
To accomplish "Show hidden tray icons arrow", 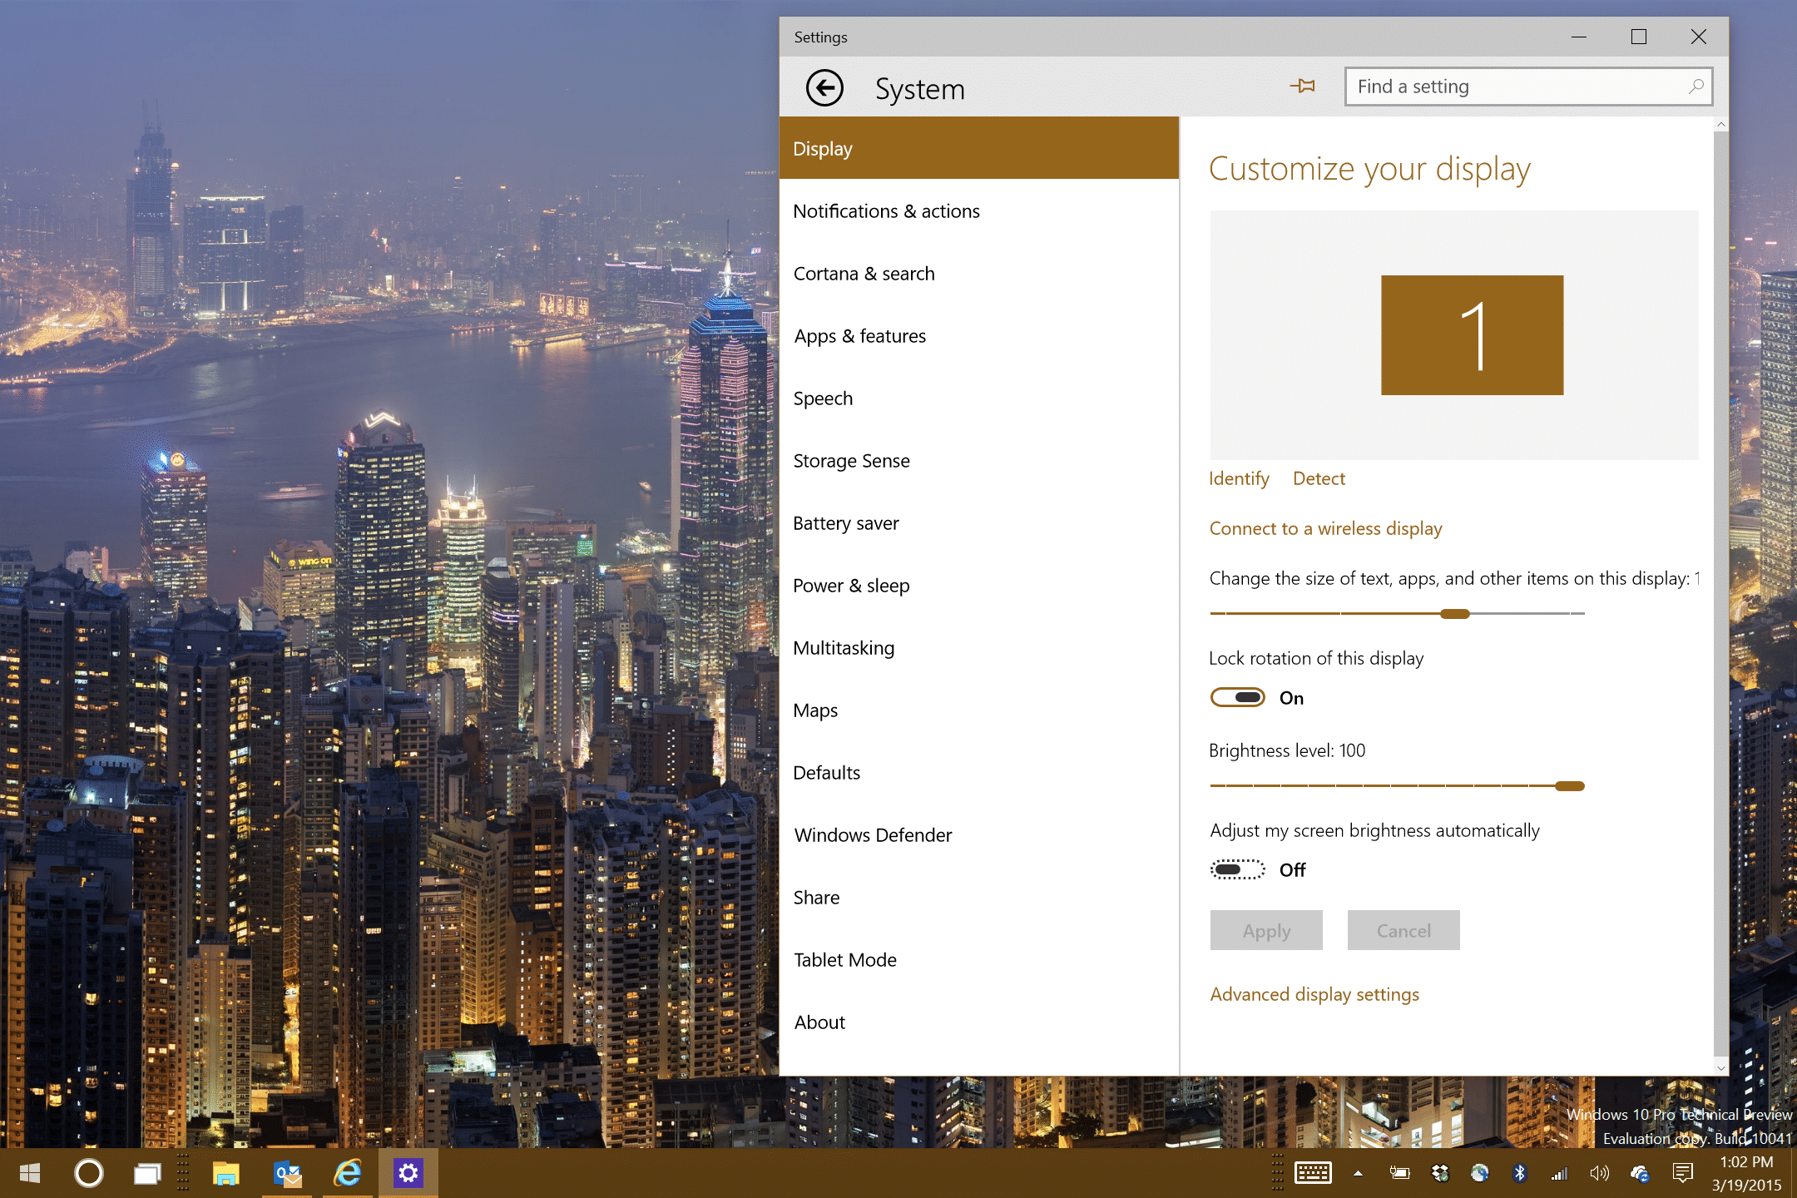I will (x=1358, y=1174).
